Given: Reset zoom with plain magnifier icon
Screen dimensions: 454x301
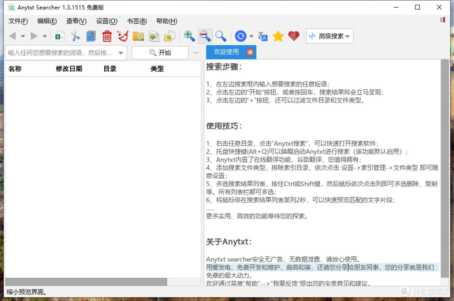Looking at the screenshot, I should tap(221, 36).
